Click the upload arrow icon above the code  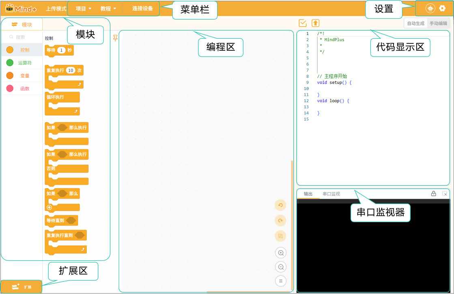point(315,23)
